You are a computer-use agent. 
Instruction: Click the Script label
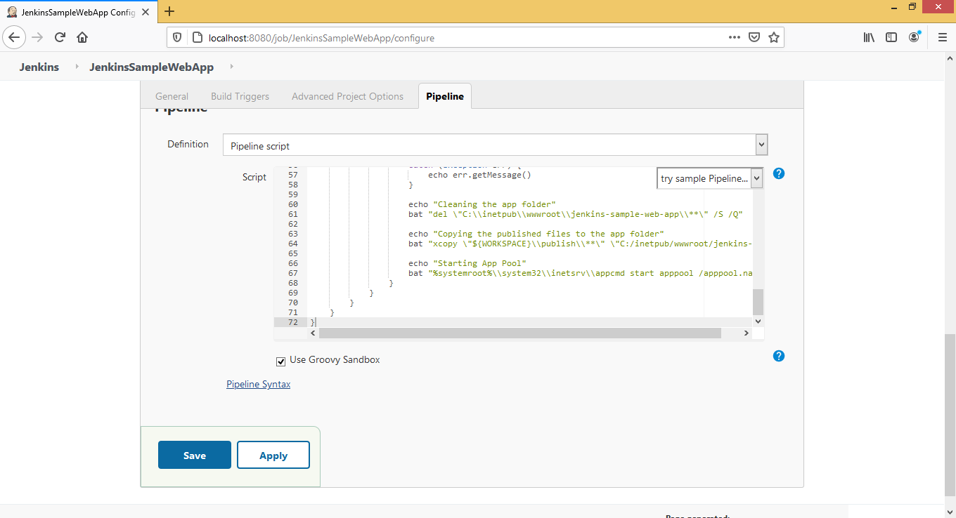tap(254, 177)
